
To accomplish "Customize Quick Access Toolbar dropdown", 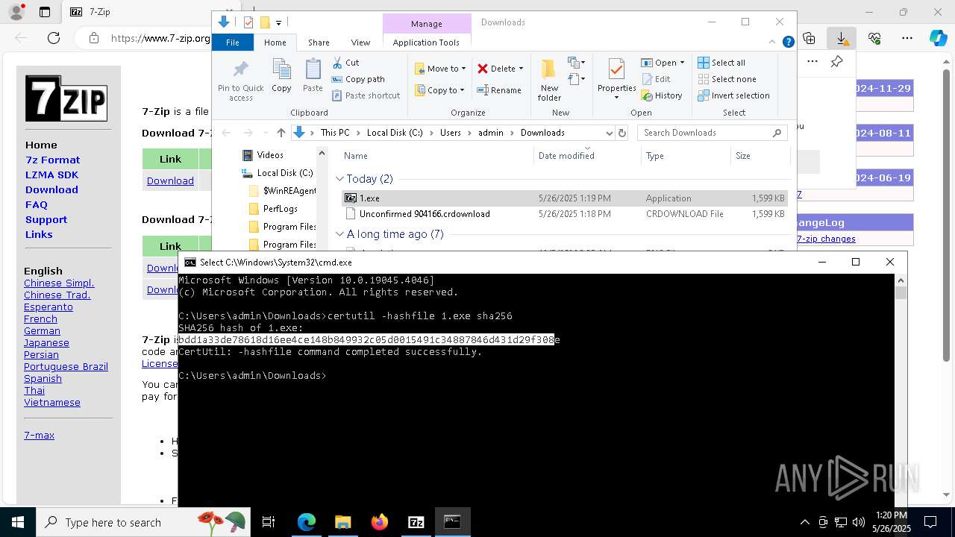I will point(278,23).
